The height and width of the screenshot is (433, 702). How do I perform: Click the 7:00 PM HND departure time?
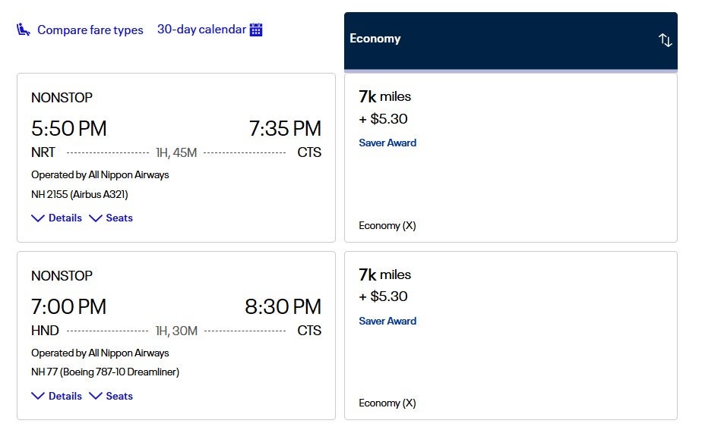(69, 306)
